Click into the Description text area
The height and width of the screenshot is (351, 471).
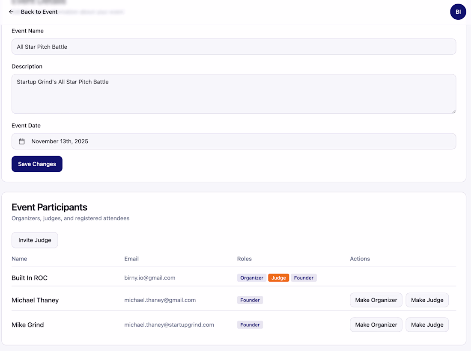tap(234, 94)
